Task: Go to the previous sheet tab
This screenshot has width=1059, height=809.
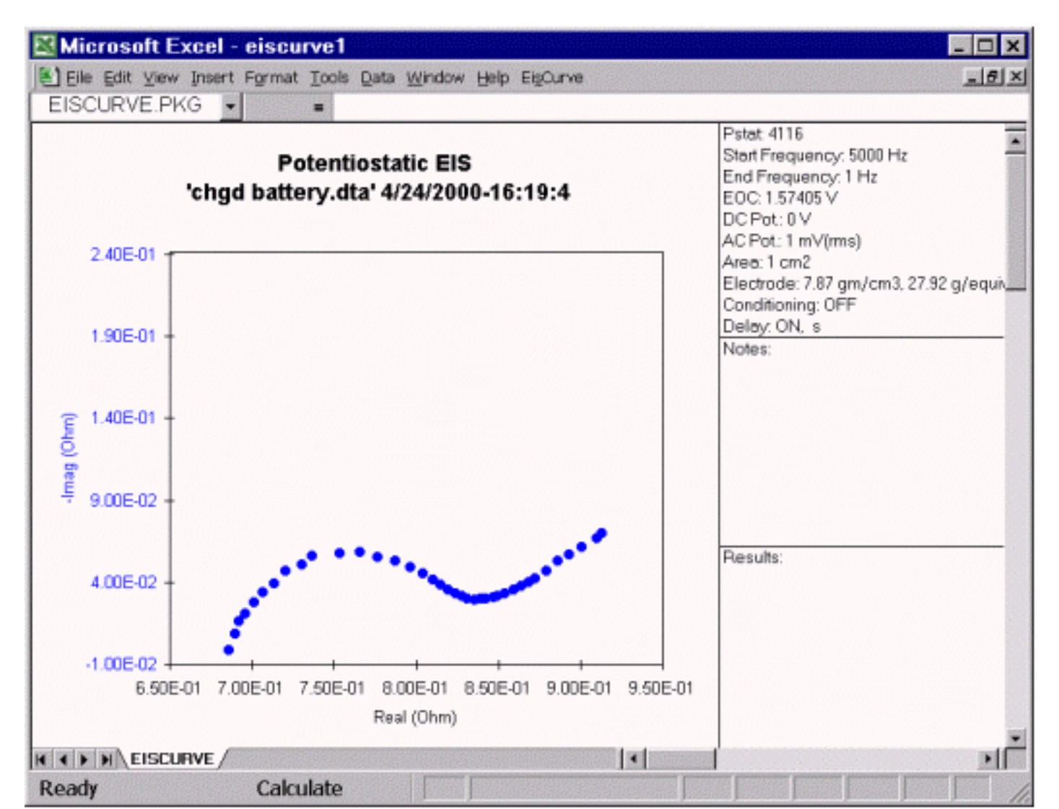Action: pos(64,759)
